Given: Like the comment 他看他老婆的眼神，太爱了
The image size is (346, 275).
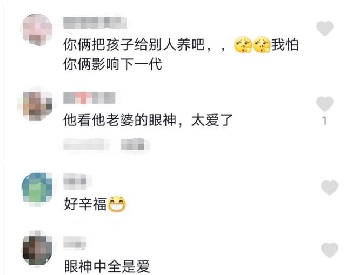Looking at the screenshot, I should point(324,104).
